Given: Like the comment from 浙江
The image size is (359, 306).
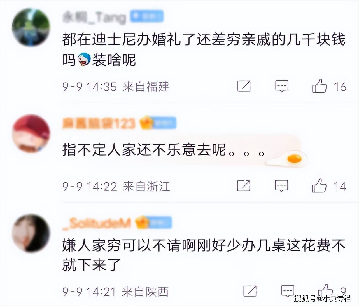Looking at the screenshot, I should [319, 185].
